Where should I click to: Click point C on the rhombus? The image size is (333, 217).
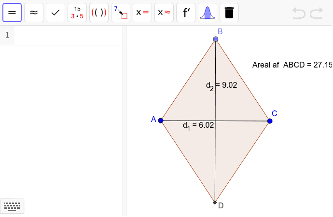270,121
